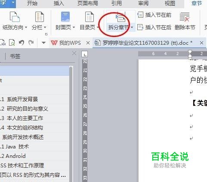Click the undo arrow icon
This screenshot has width=207, height=182.
[22, 43]
